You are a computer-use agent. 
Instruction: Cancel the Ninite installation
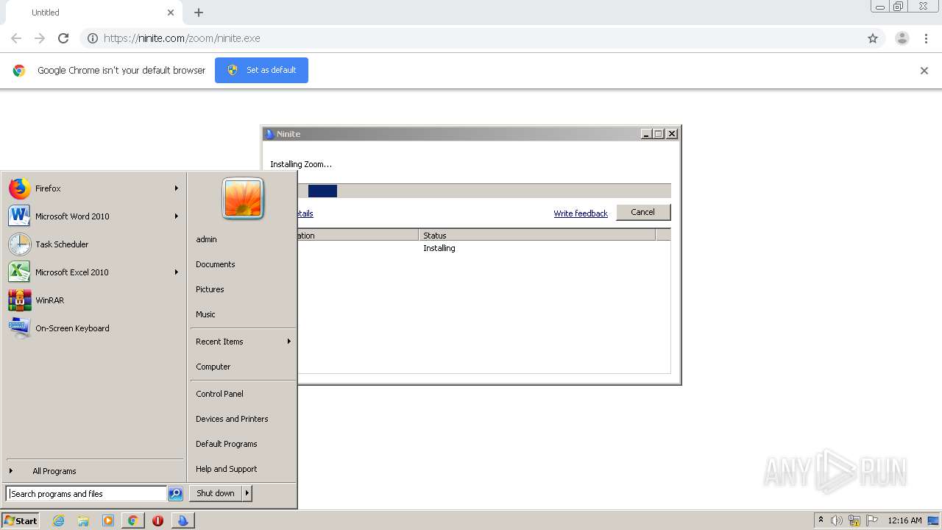point(642,212)
